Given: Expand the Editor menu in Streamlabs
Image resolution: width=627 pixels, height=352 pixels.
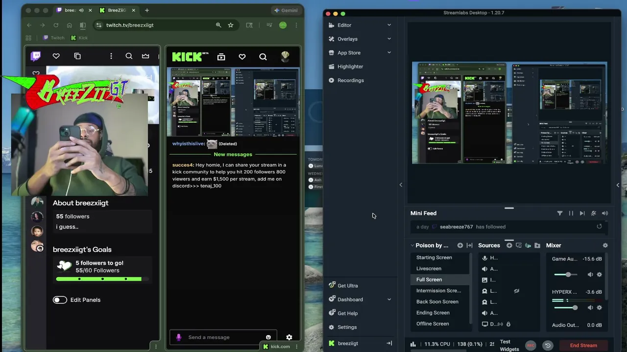Looking at the screenshot, I should coord(389,25).
